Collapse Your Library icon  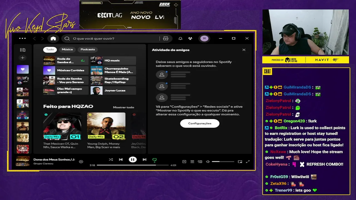pos(23,50)
